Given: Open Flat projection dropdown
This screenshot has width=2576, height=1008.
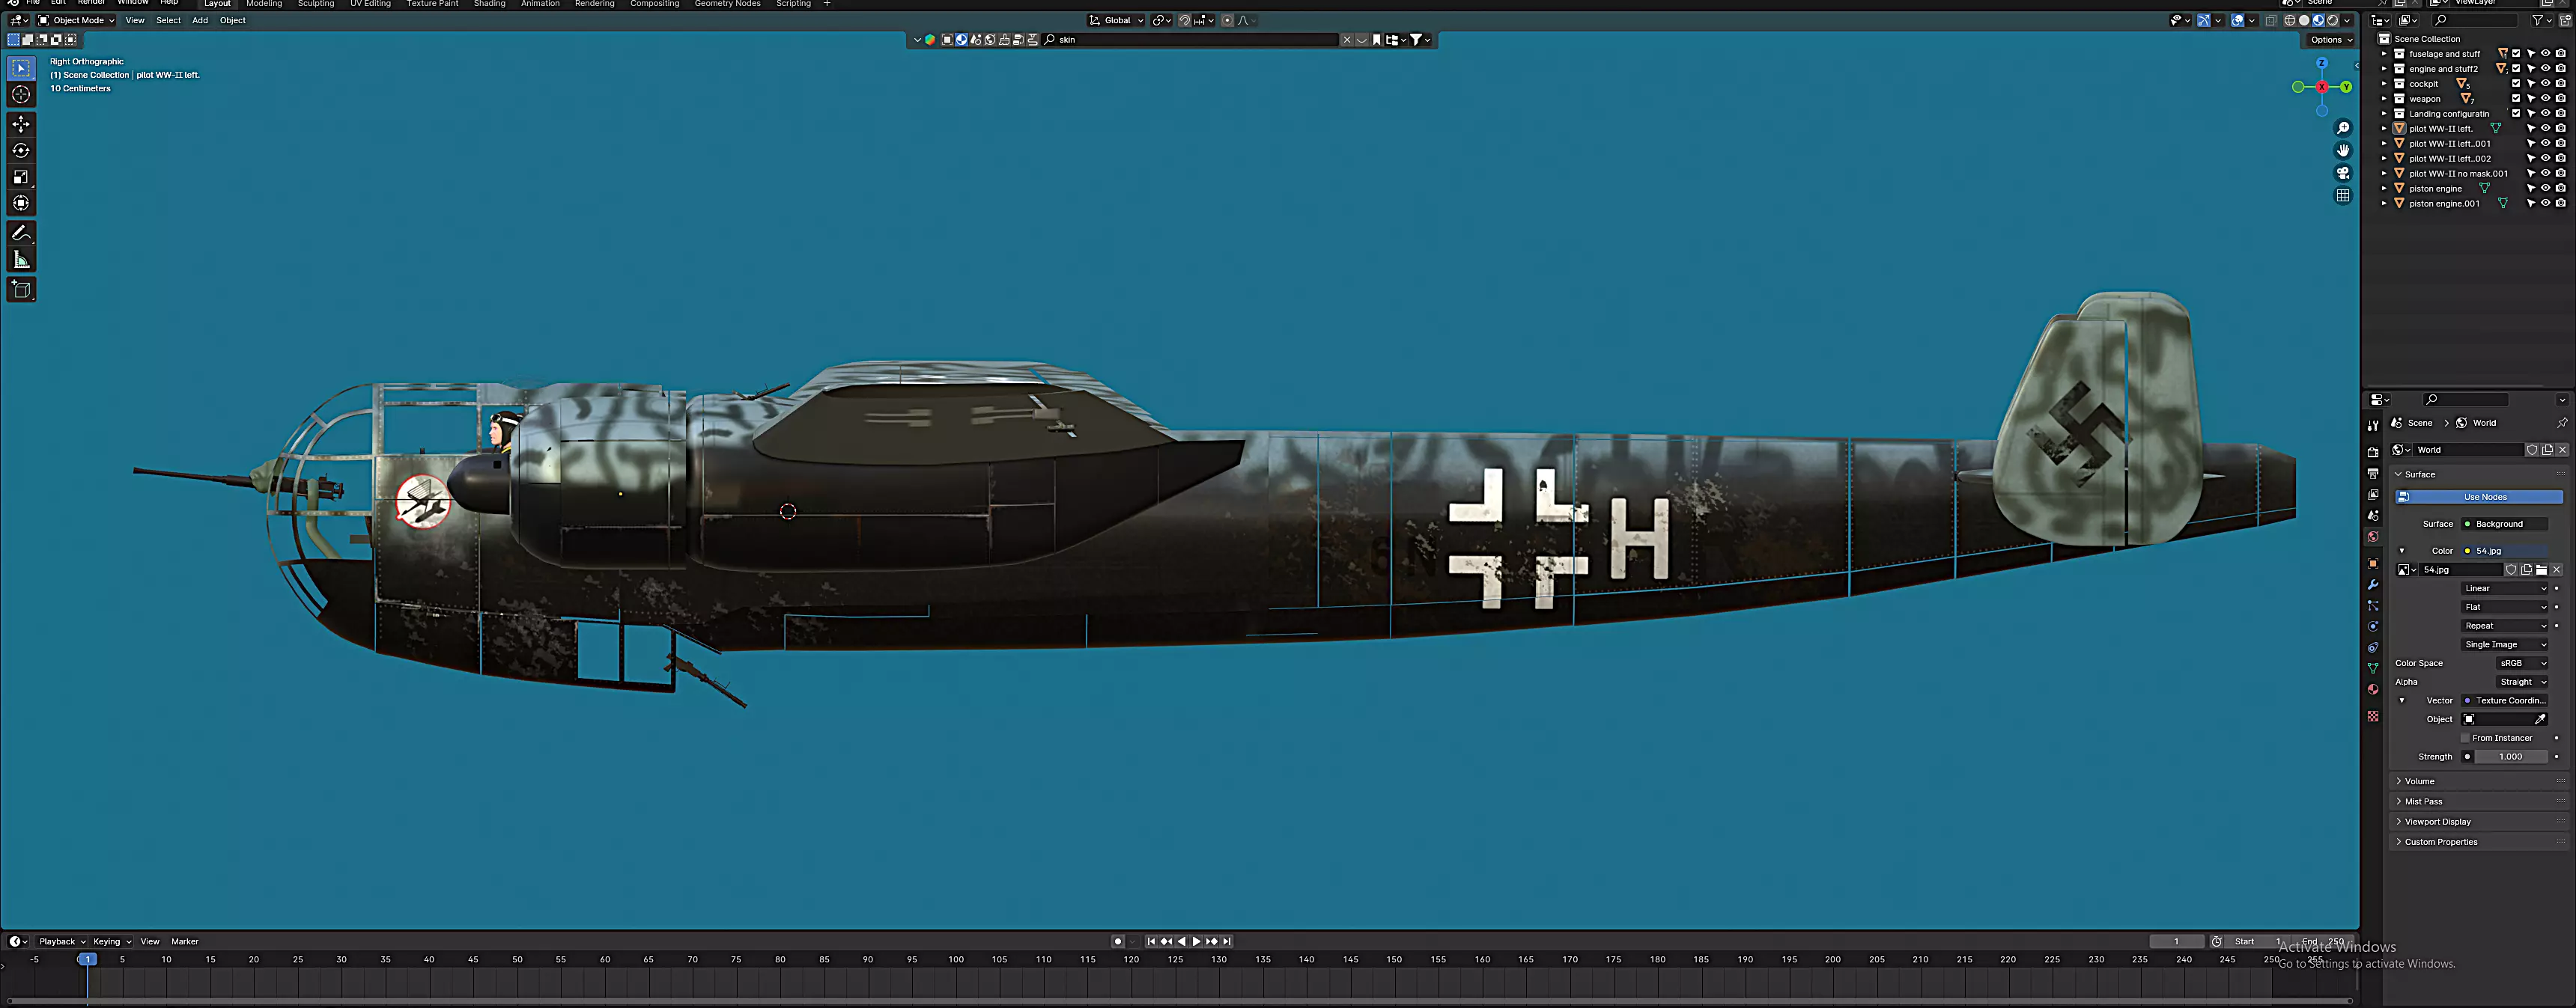Looking at the screenshot, I should (2504, 608).
